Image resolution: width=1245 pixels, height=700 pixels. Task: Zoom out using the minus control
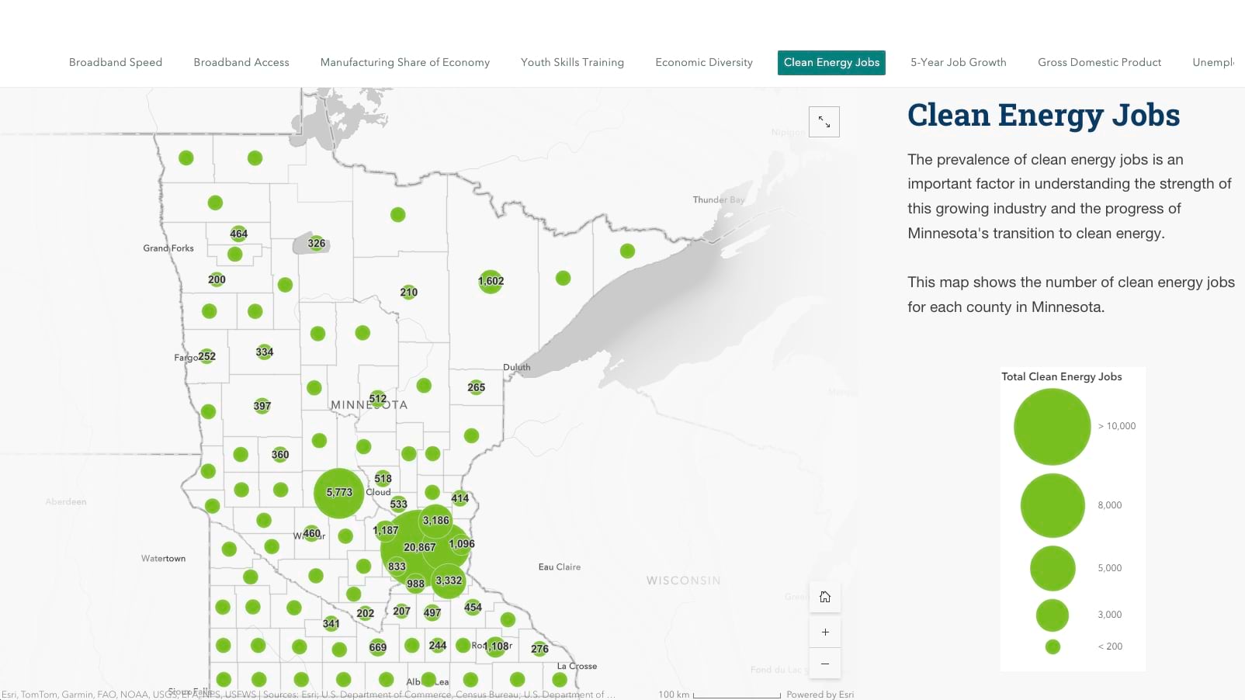click(x=824, y=664)
